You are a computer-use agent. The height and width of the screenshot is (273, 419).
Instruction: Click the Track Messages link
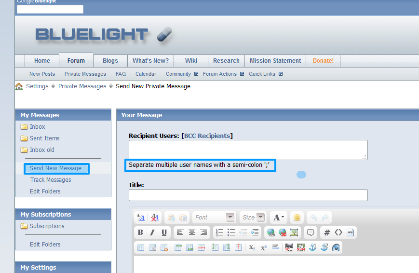coord(51,180)
